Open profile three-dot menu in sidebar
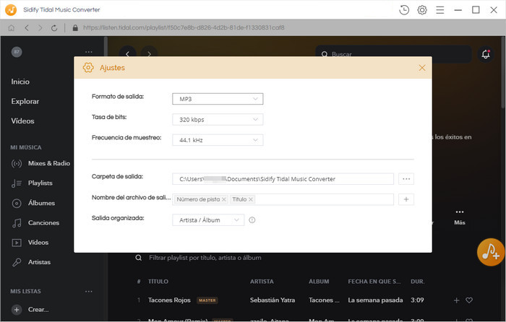Screen dimensions: 506x322 point(88,52)
